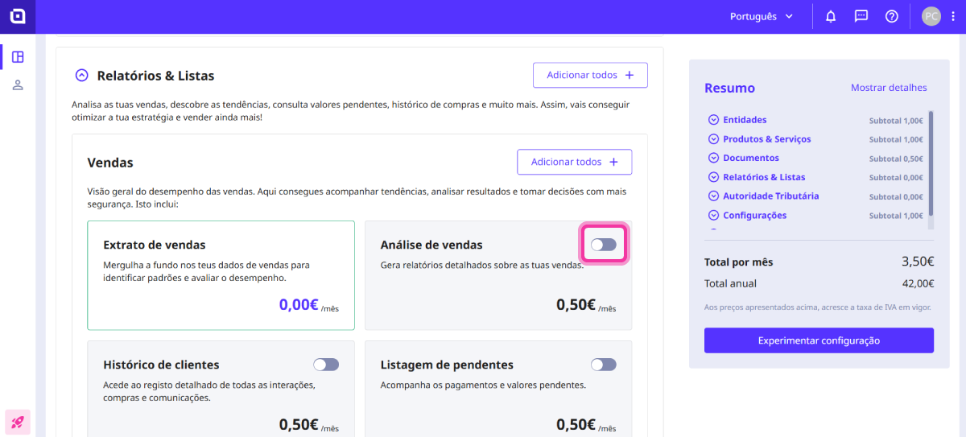This screenshot has height=437, width=966.
Task: Click the Mostrar detalhes link
Action: coord(889,88)
